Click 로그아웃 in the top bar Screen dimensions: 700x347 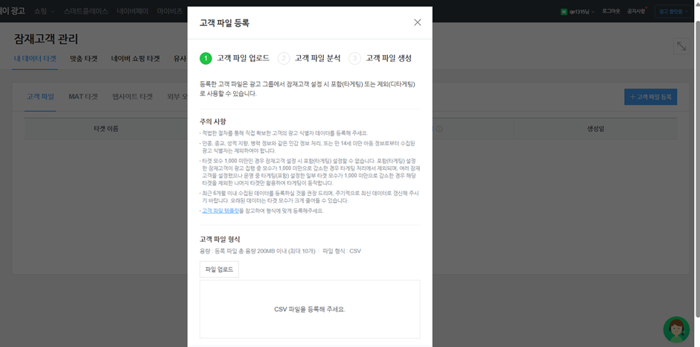coord(611,11)
